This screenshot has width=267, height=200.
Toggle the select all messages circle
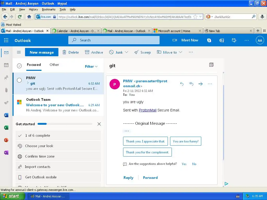(19, 66)
